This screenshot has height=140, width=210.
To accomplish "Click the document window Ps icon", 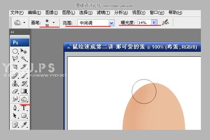I will [x=69, y=47].
